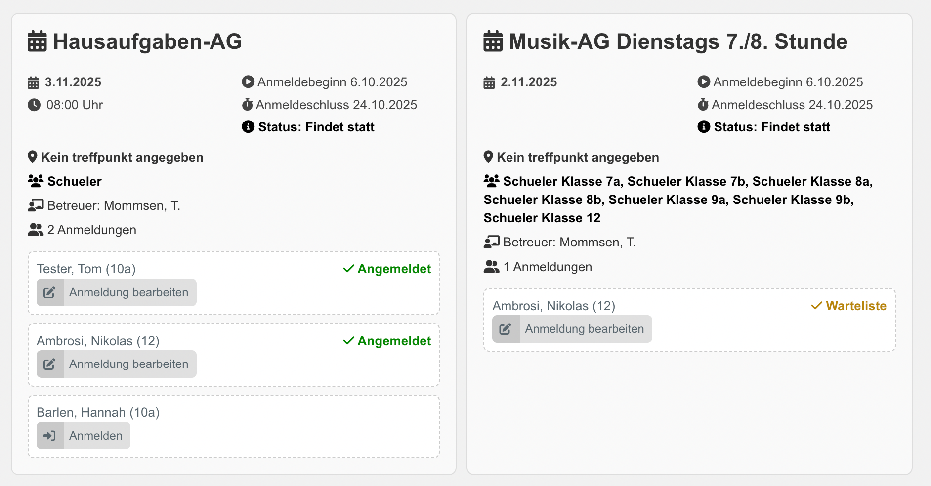Click the calendar icon beside Musik-AG title

[x=493, y=41]
